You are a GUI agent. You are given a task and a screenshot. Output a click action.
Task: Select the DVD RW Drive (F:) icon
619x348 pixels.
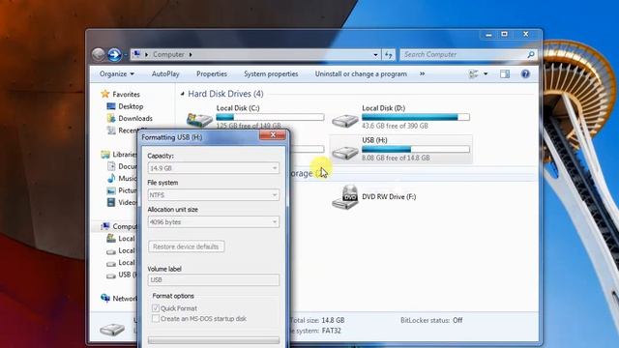tap(345, 197)
